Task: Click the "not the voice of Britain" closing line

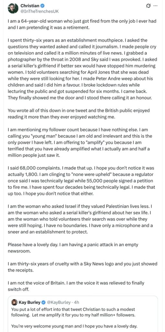Action: click(76, 286)
